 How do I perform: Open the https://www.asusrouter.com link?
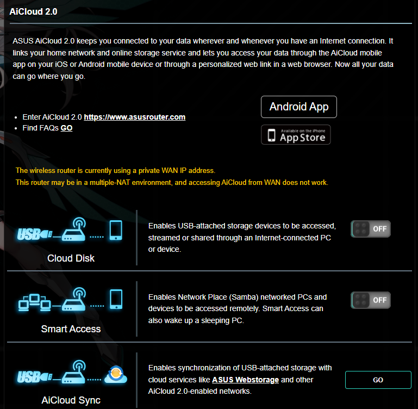pyautogui.click(x=134, y=117)
